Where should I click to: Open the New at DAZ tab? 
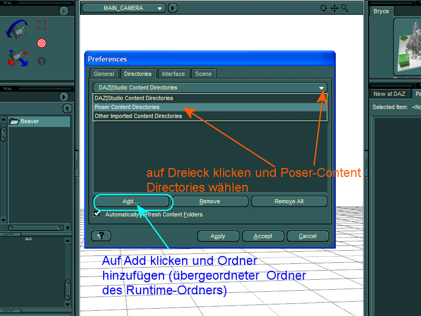pyautogui.click(x=389, y=94)
